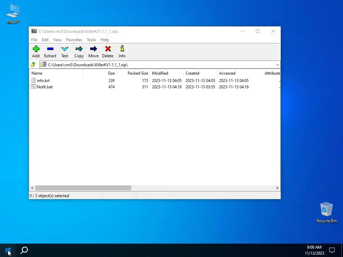Viewport: 343px width, 257px height.
Task: Click size value 474
Action: (112, 87)
